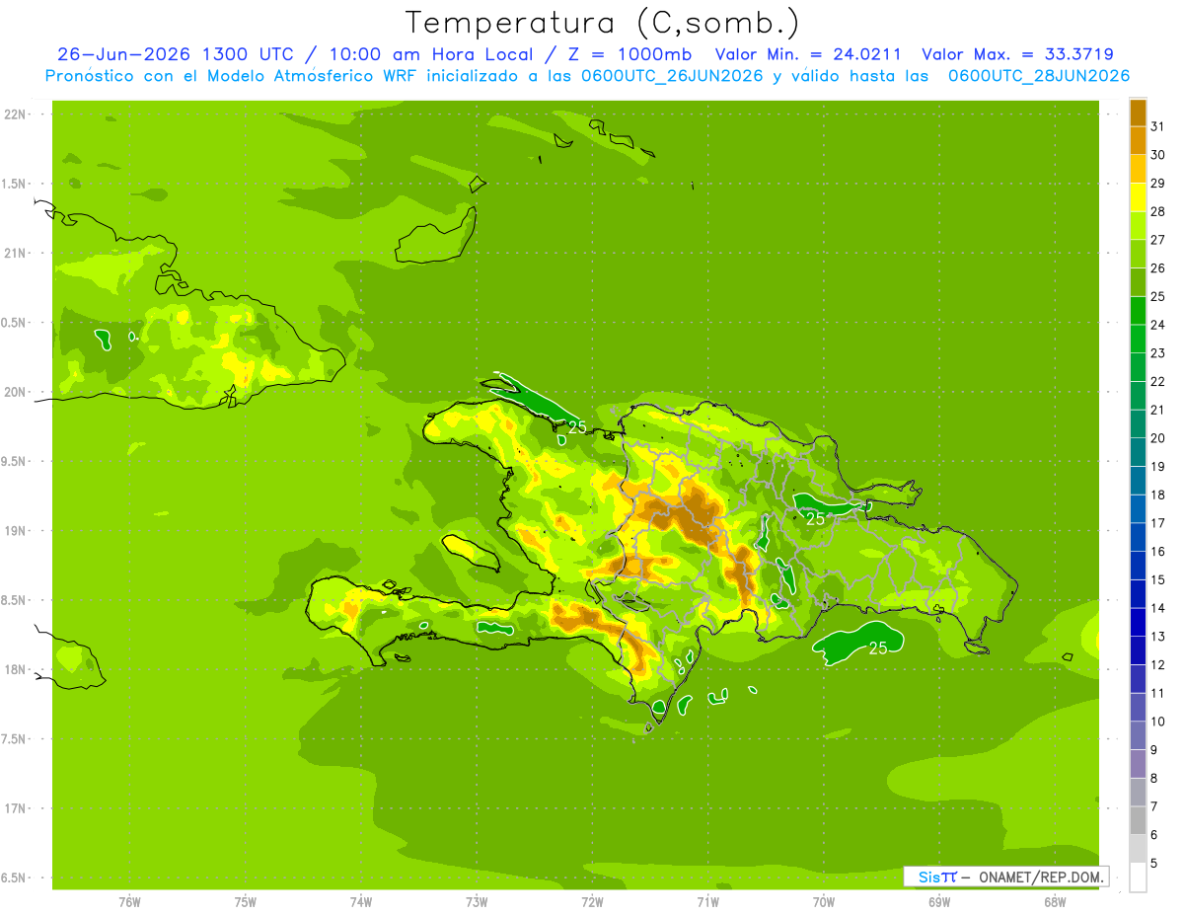Select 'Valor Min. = 24.0211' in the header
Screen dimensions: 1184x915
(x=807, y=54)
